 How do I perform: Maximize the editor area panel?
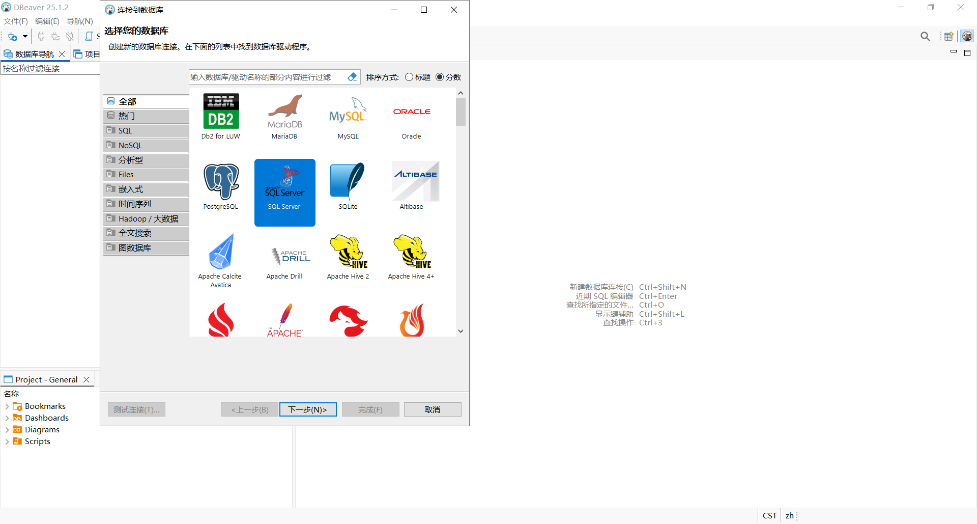(x=967, y=52)
